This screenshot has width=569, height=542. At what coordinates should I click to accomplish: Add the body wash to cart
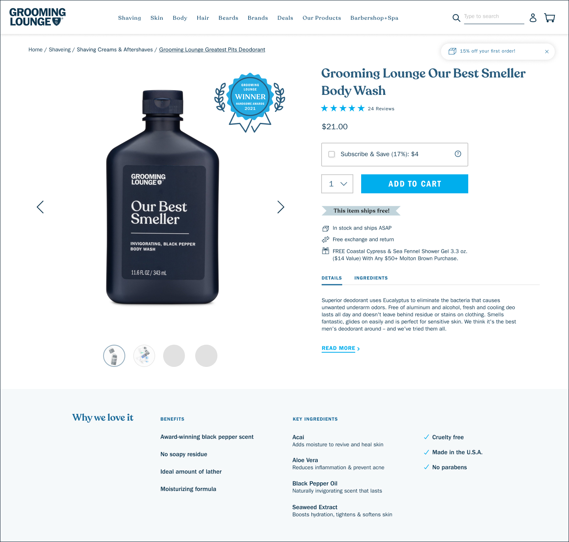tap(415, 184)
